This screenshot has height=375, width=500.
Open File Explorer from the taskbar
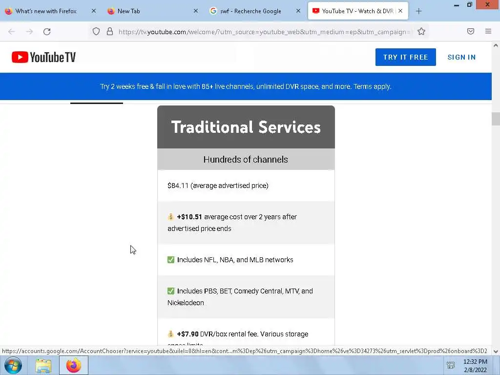pos(43,366)
